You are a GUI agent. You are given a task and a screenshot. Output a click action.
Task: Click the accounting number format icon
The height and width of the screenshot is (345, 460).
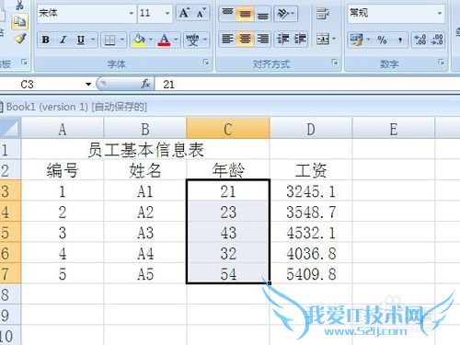pos(356,40)
